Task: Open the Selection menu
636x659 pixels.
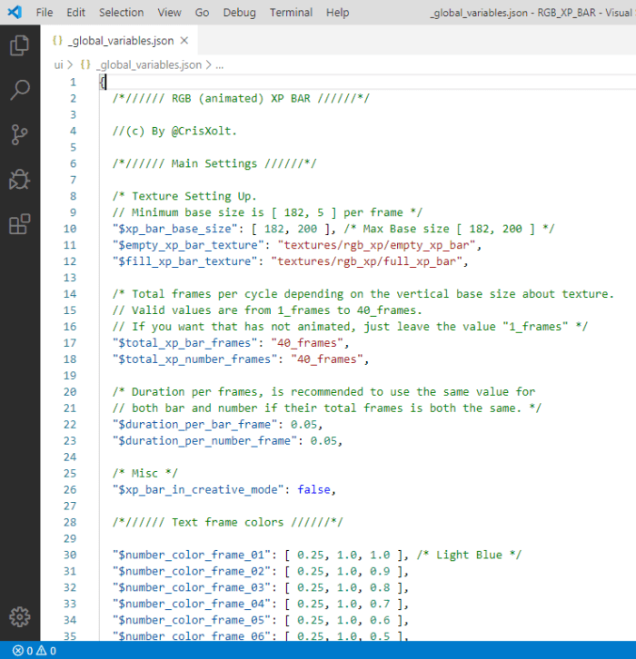Action: [x=121, y=13]
